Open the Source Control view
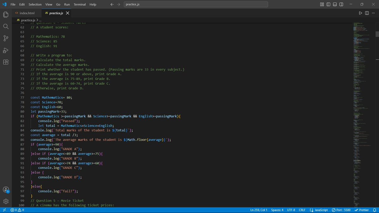The image size is (379, 213). click(x=5, y=38)
